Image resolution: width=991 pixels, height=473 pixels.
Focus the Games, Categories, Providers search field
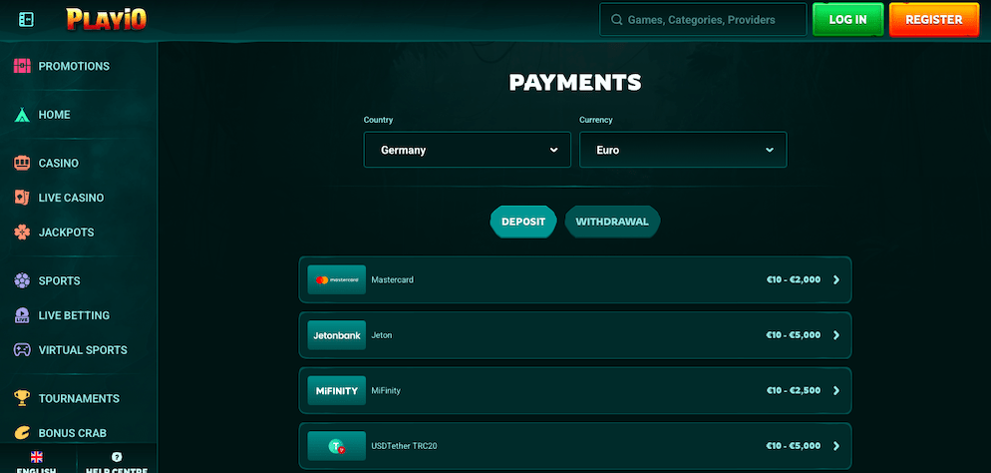click(703, 20)
